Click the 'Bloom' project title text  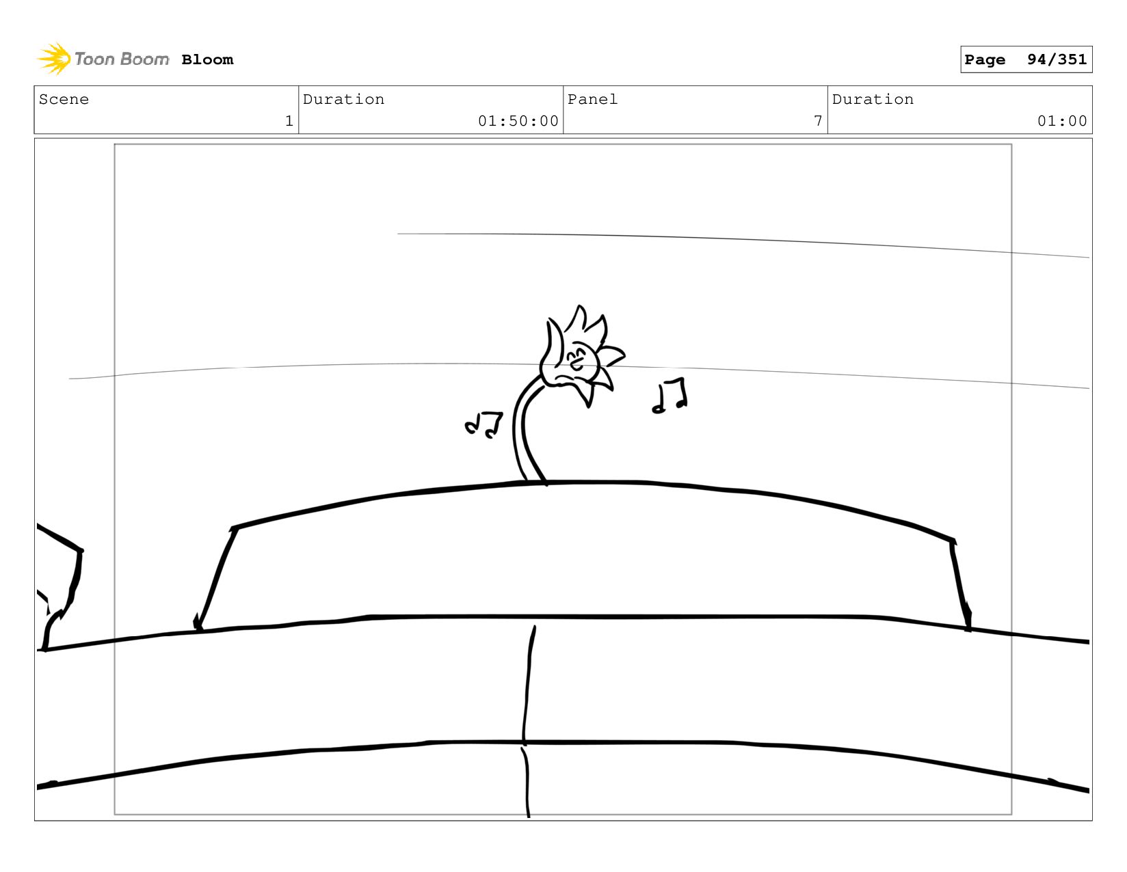click(207, 59)
